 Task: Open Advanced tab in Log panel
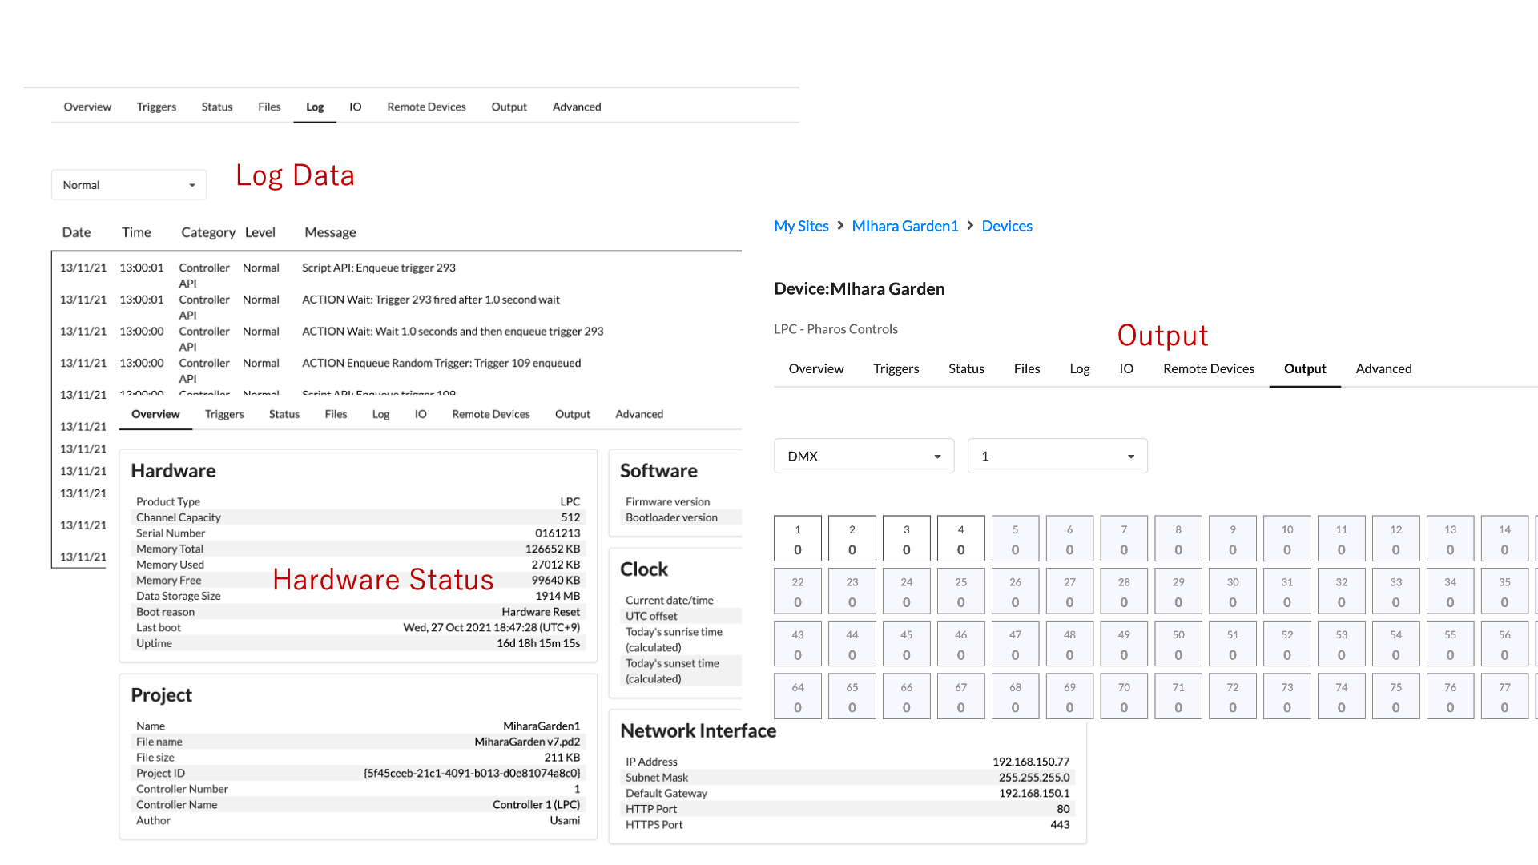[x=577, y=107]
